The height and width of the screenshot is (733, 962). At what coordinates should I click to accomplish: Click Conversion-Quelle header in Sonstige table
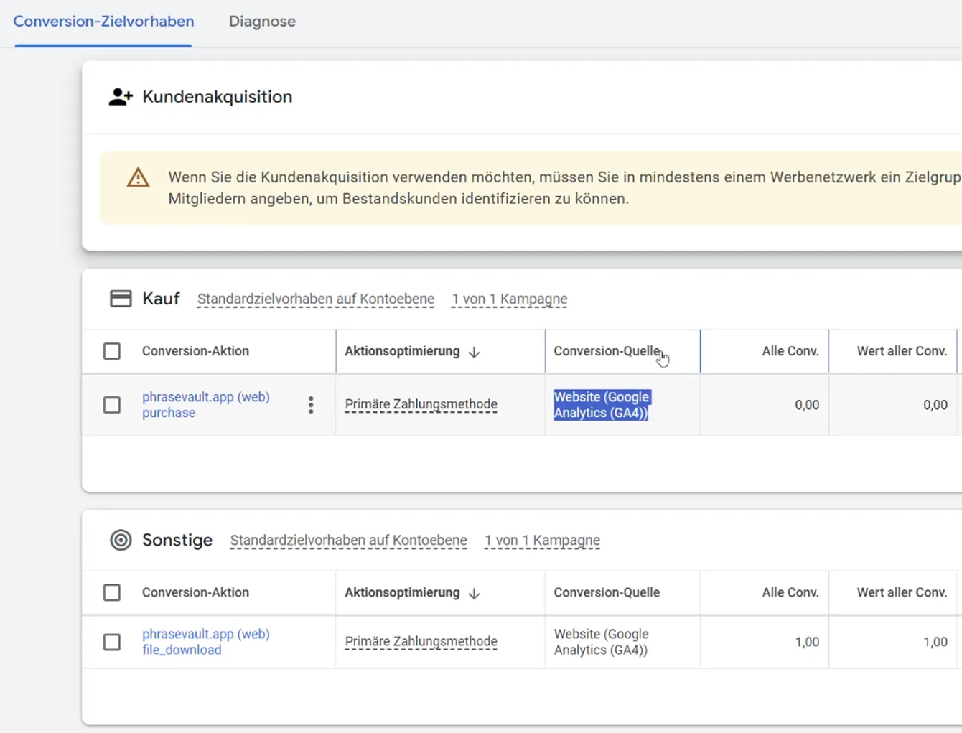[x=607, y=592]
